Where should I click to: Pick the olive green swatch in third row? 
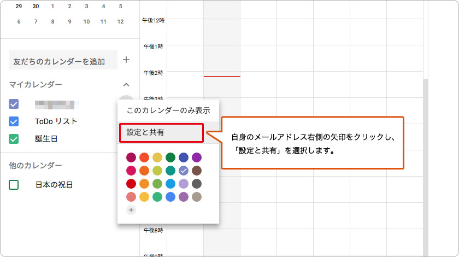point(157,184)
